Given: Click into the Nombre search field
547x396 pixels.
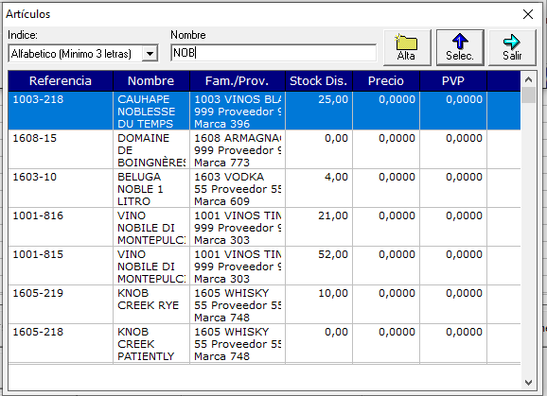Looking at the screenshot, I should coord(273,53).
